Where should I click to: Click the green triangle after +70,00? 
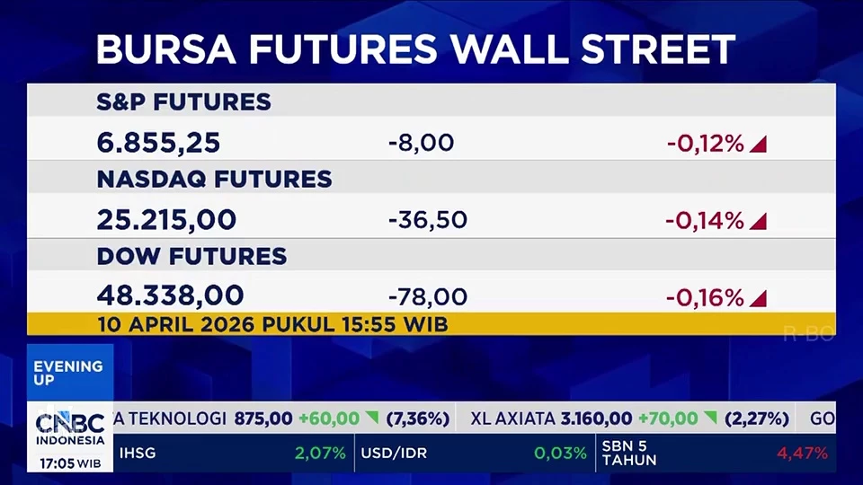tap(710, 418)
